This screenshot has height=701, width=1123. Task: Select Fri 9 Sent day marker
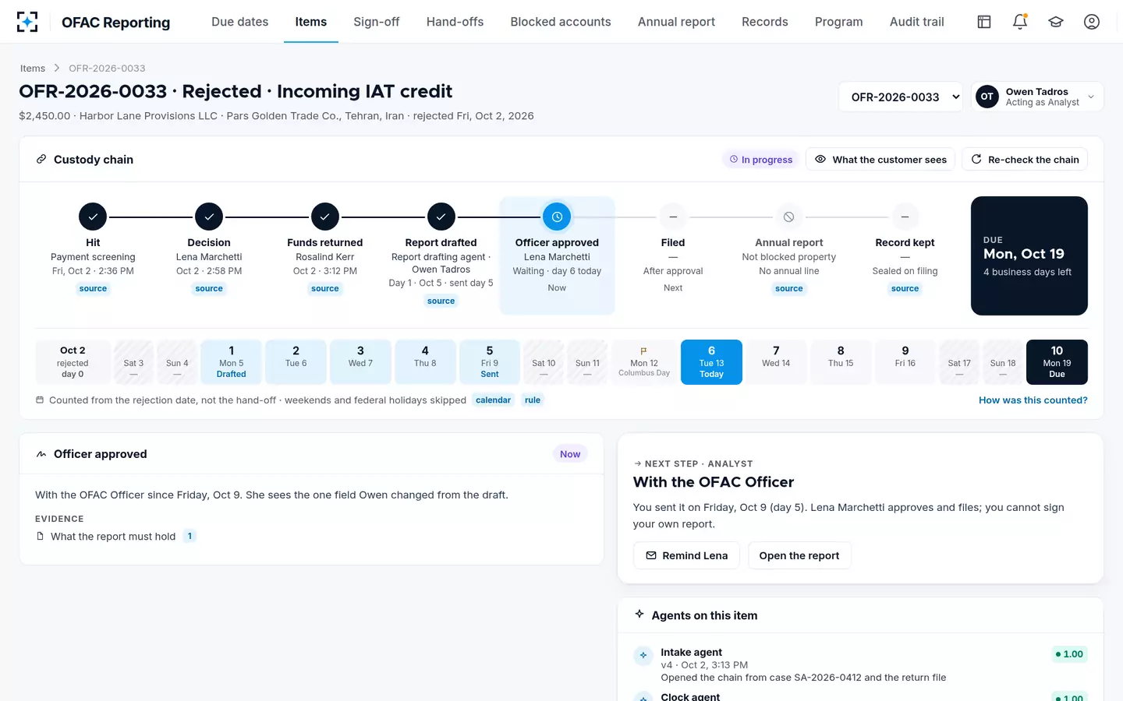pos(490,362)
